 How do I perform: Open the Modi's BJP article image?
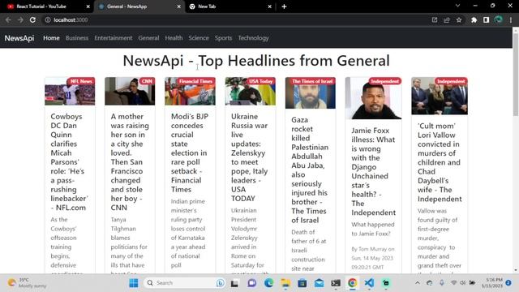tap(190, 92)
